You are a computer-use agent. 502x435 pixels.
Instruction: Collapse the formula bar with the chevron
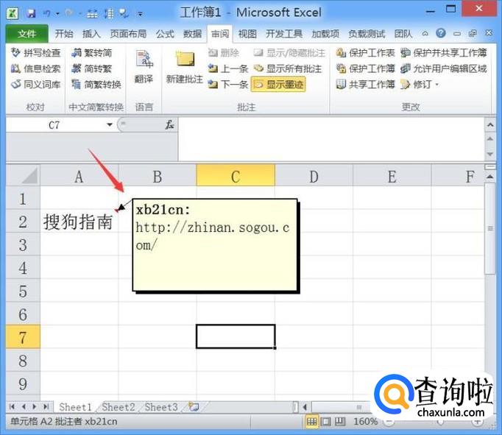click(490, 124)
